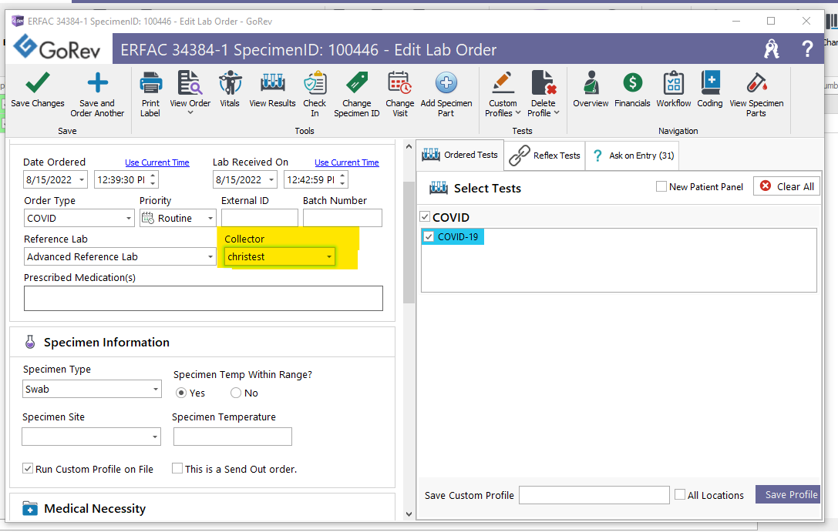
Task: Save Changes with the green checkmark icon
Action: pyautogui.click(x=37, y=92)
